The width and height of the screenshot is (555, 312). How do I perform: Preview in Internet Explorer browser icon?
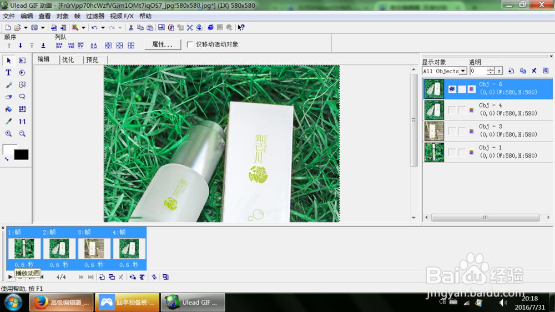[210, 27]
